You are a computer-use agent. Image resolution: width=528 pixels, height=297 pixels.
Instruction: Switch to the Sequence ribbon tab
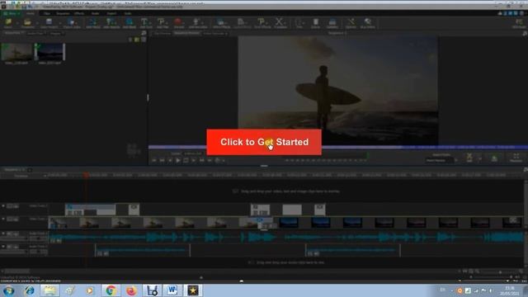click(63, 13)
